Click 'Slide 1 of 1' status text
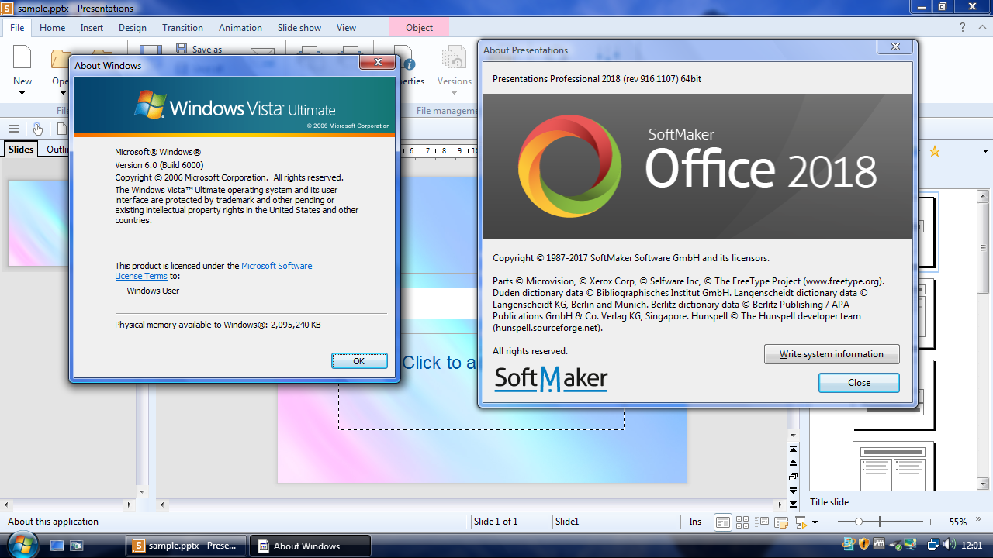Image resolution: width=993 pixels, height=558 pixels. pyautogui.click(x=496, y=522)
